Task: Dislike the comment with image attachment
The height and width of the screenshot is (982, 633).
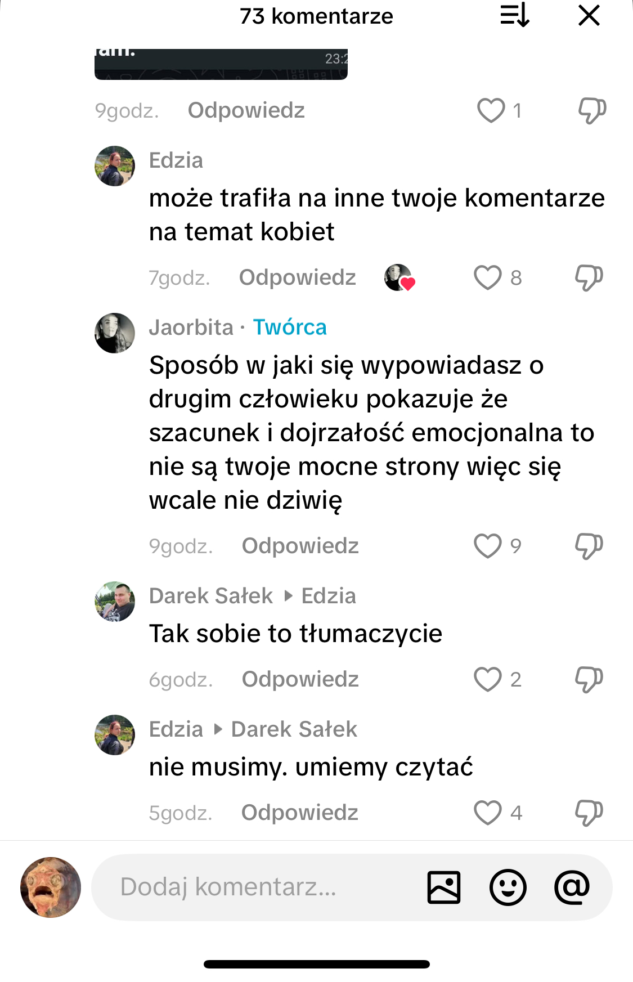Action: (592, 110)
